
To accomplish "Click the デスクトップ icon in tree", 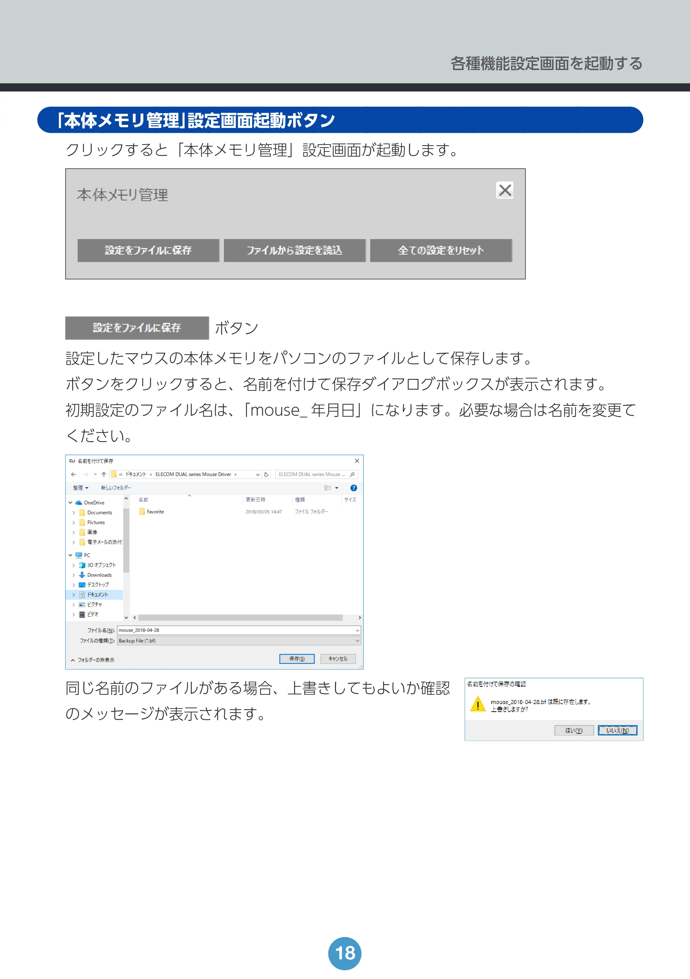I will pyautogui.click(x=82, y=585).
